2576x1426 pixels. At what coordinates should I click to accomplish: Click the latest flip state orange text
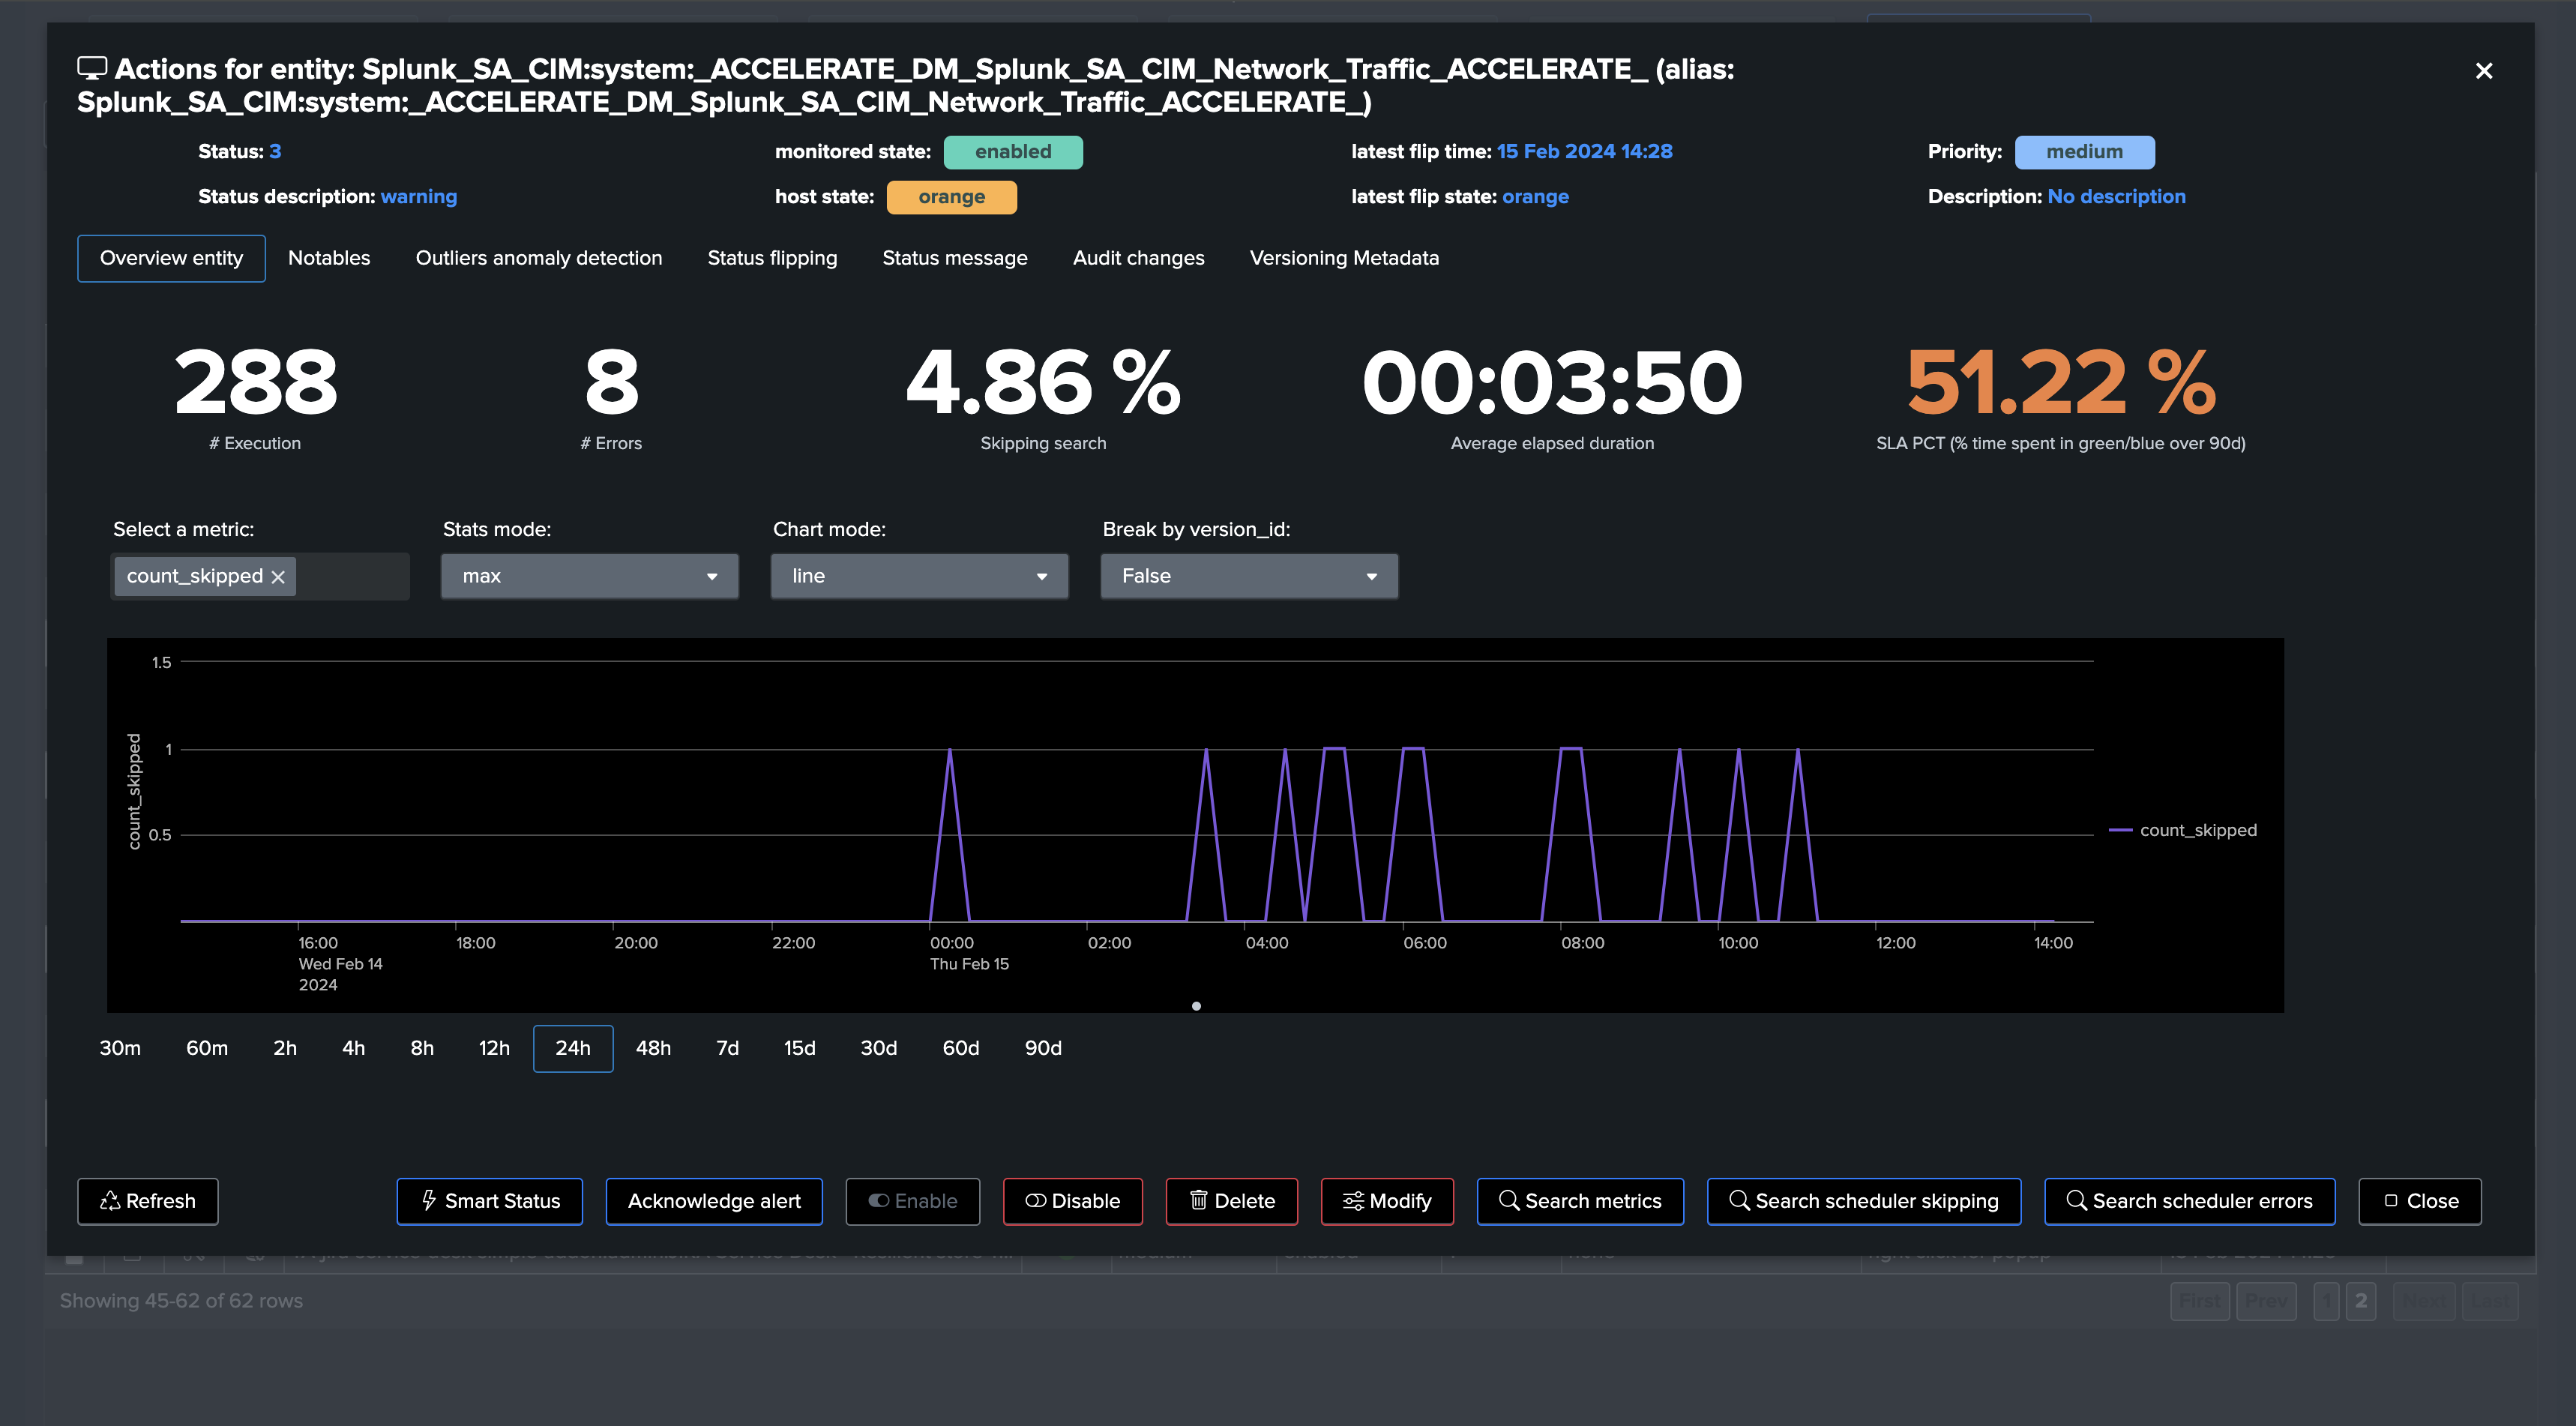(1535, 197)
